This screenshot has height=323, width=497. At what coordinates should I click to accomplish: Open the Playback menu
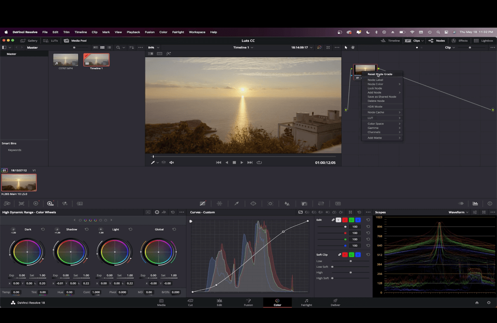(x=133, y=32)
